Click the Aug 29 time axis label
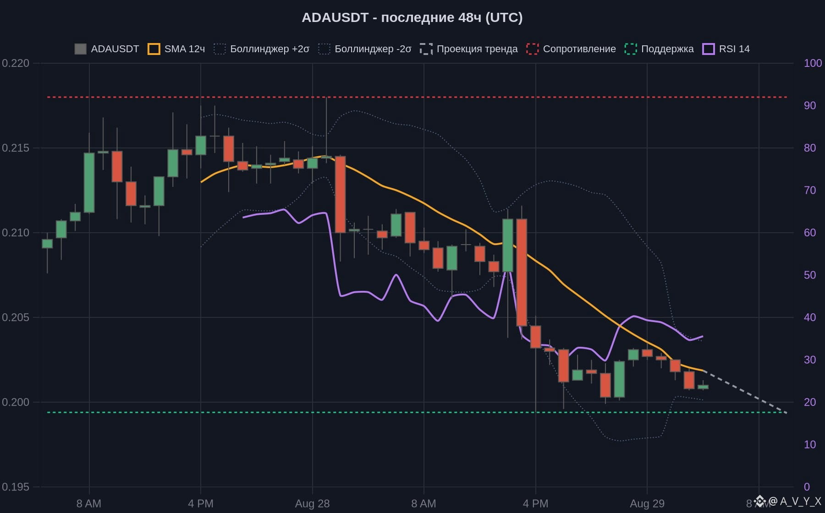The height and width of the screenshot is (513, 825). (647, 504)
